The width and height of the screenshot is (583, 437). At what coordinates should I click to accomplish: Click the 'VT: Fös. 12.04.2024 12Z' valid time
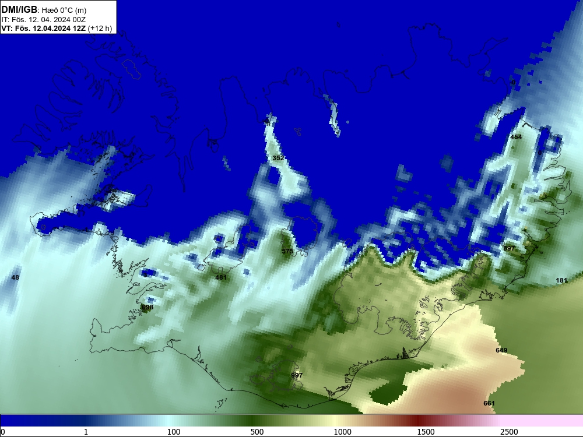(44, 28)
